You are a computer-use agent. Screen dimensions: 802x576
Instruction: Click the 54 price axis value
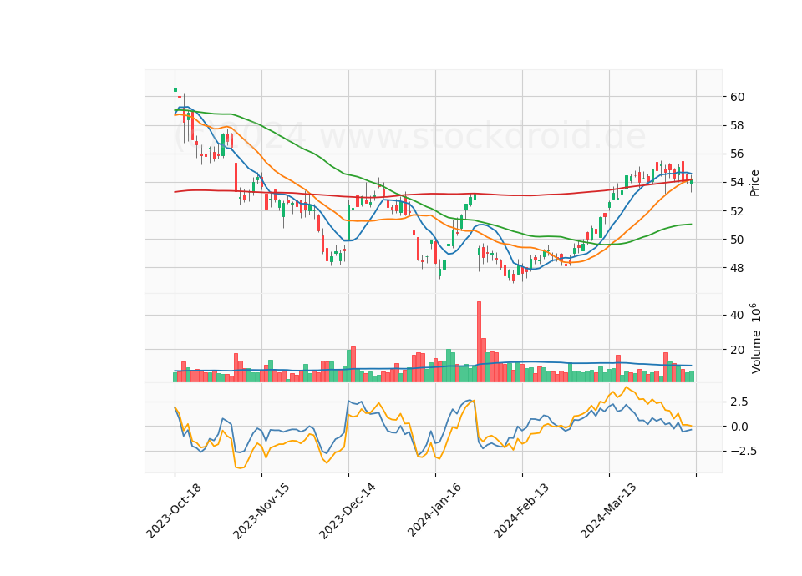pyautogui.click(x=737, y=183)
